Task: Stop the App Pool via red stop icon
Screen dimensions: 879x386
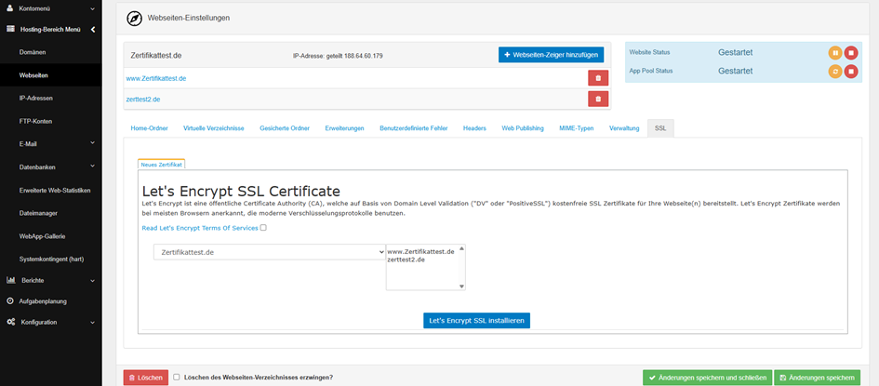Action: (x=851, y=71)
